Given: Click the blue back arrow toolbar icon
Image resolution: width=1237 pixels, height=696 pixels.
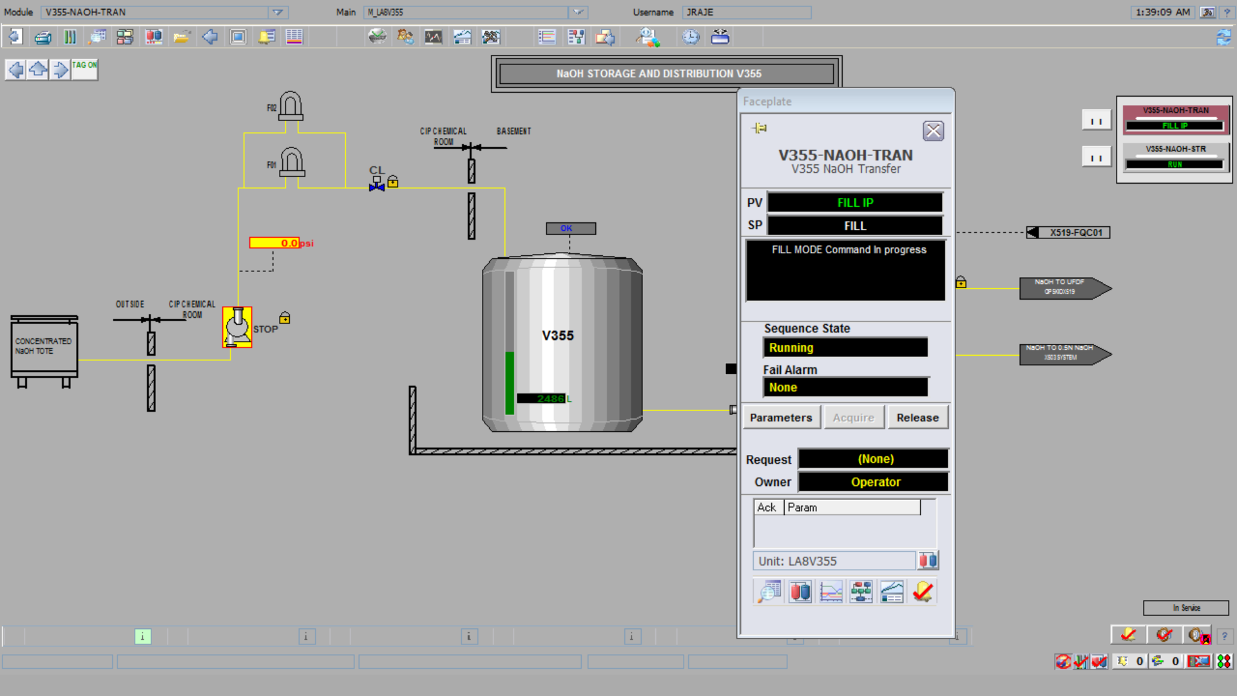Looking at the screenshot, I should 210,37.
